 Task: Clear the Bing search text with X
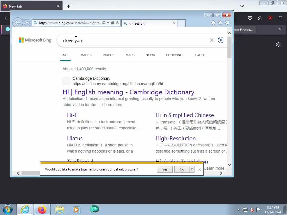click(x=211, y=40)
